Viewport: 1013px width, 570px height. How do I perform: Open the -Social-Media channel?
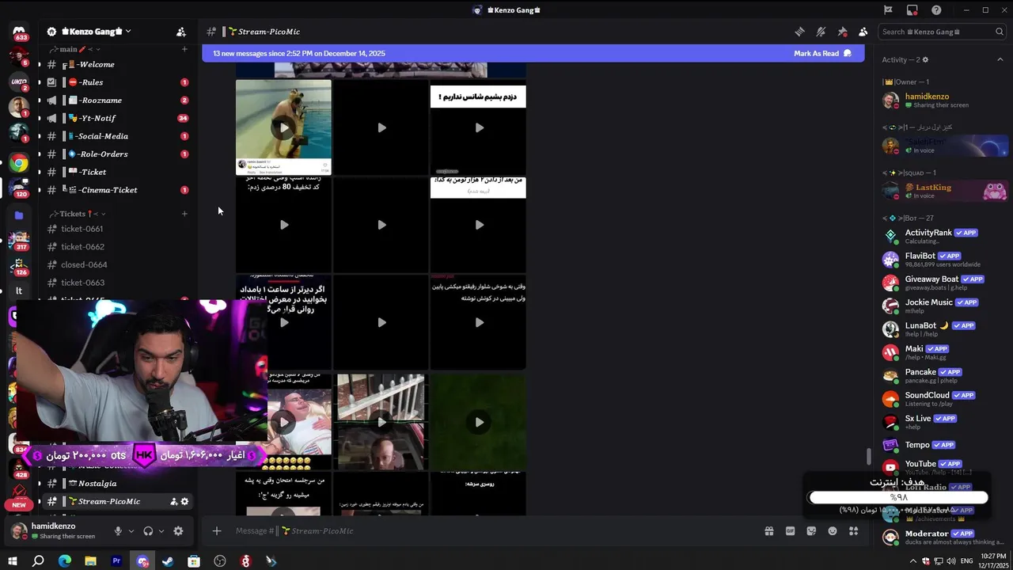[116, 136]
